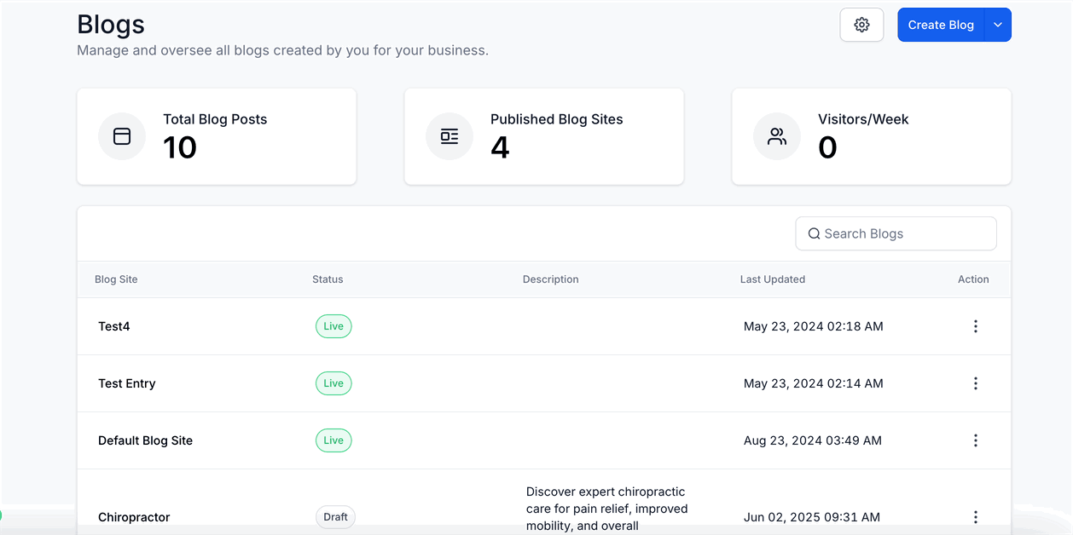Focus the Search Blogs field
The image size is (1073, 535).
[x=904, y=233]
